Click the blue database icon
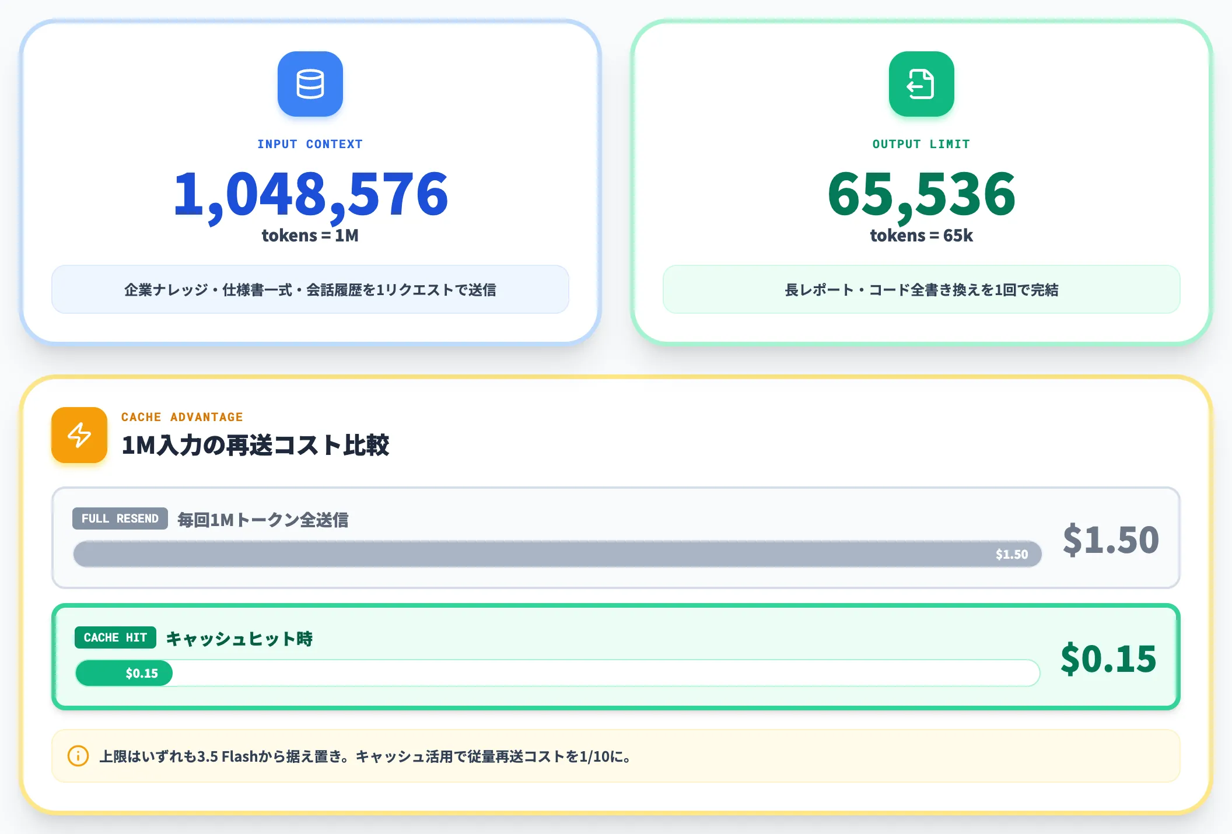1232x834 pixels. tap(310, 84)
